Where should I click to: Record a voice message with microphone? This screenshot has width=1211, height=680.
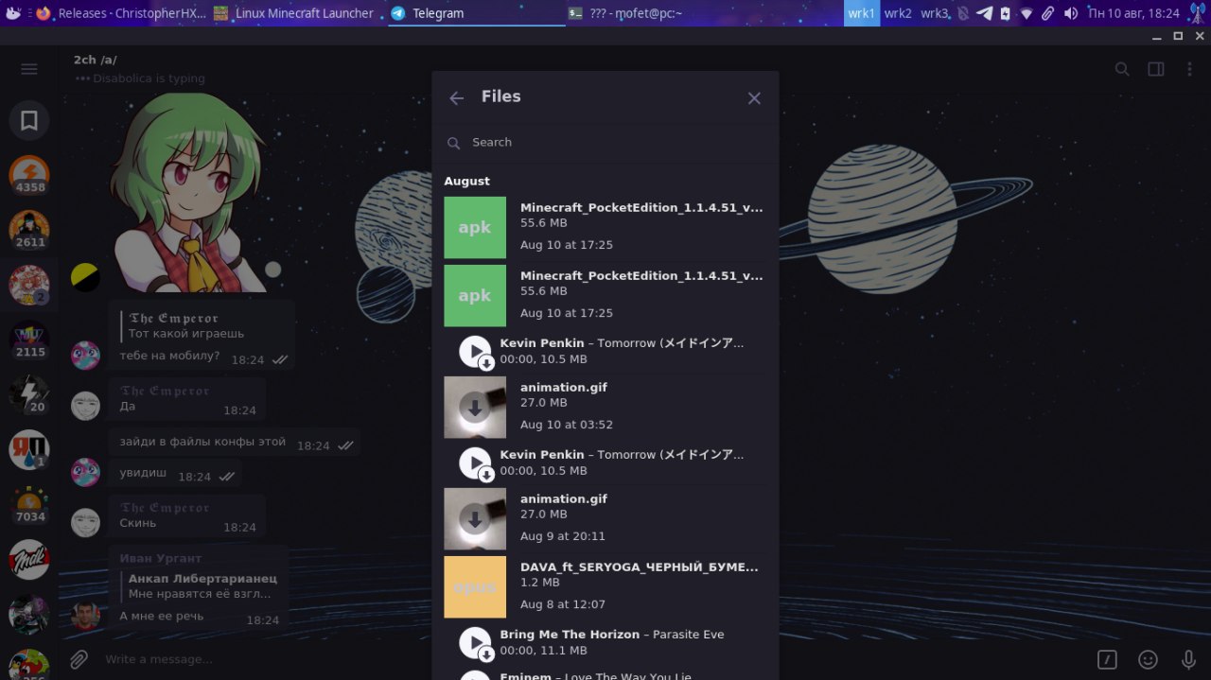point(1188,660)
